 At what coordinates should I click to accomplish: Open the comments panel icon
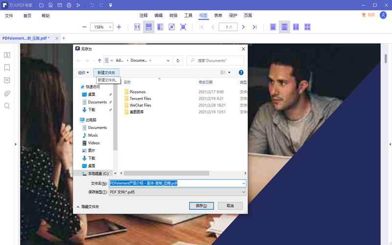point(7,80)
